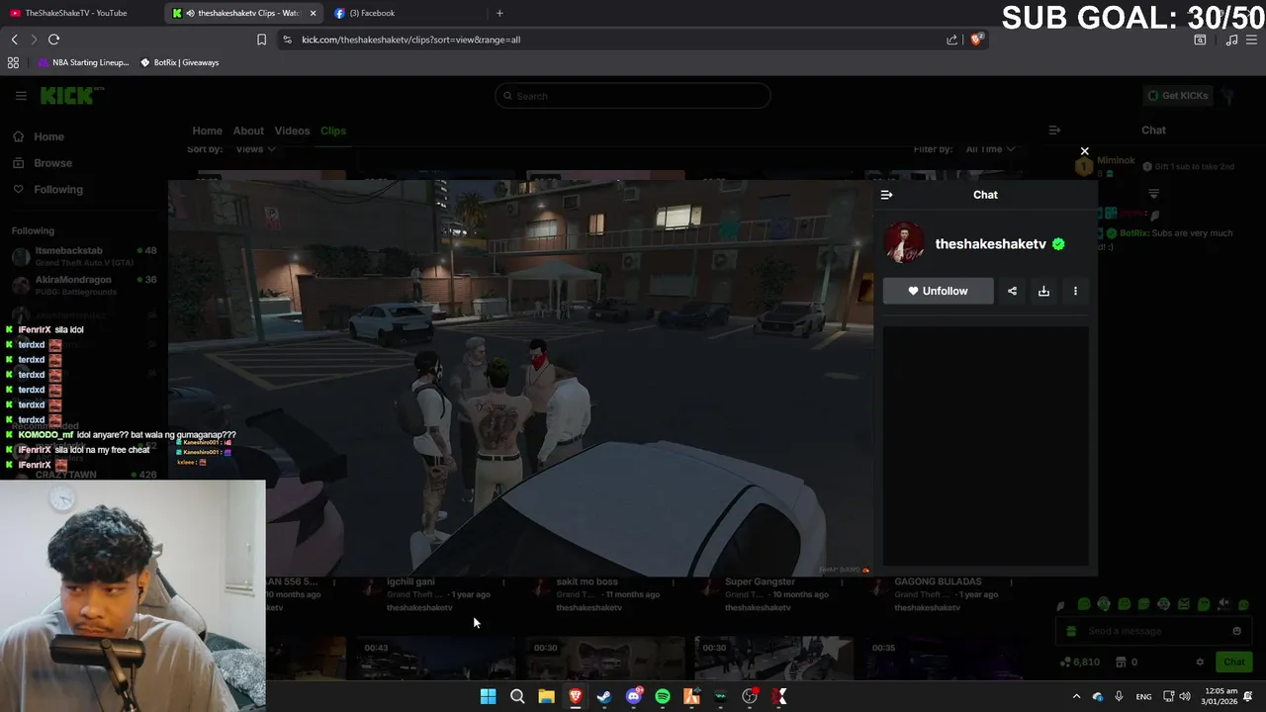Bookmark this page using the bookmark icon
The height and width of the screenshot is (712, 1266).
point(261,40)
